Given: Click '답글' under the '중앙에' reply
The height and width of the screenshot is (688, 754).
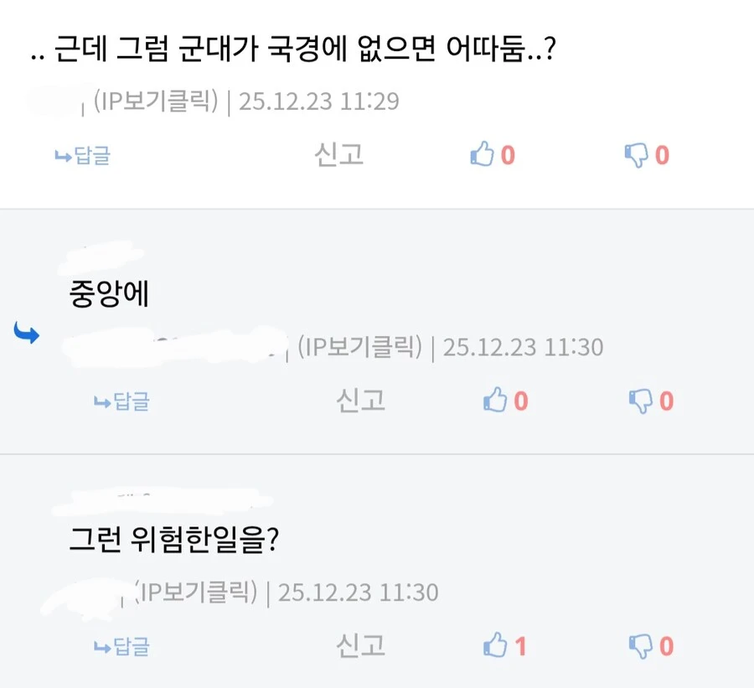Looking at the screenshot, I should (x=122, y=401).
